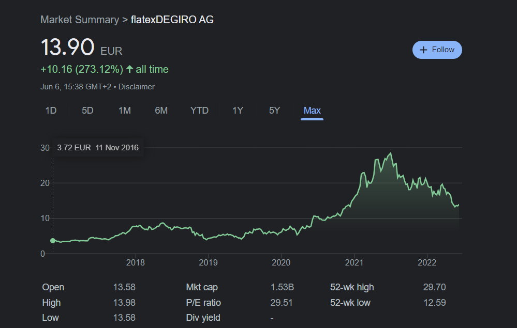Click the 2018 label on the chart axis
The image size is (517, 328).
click(135, 262)
